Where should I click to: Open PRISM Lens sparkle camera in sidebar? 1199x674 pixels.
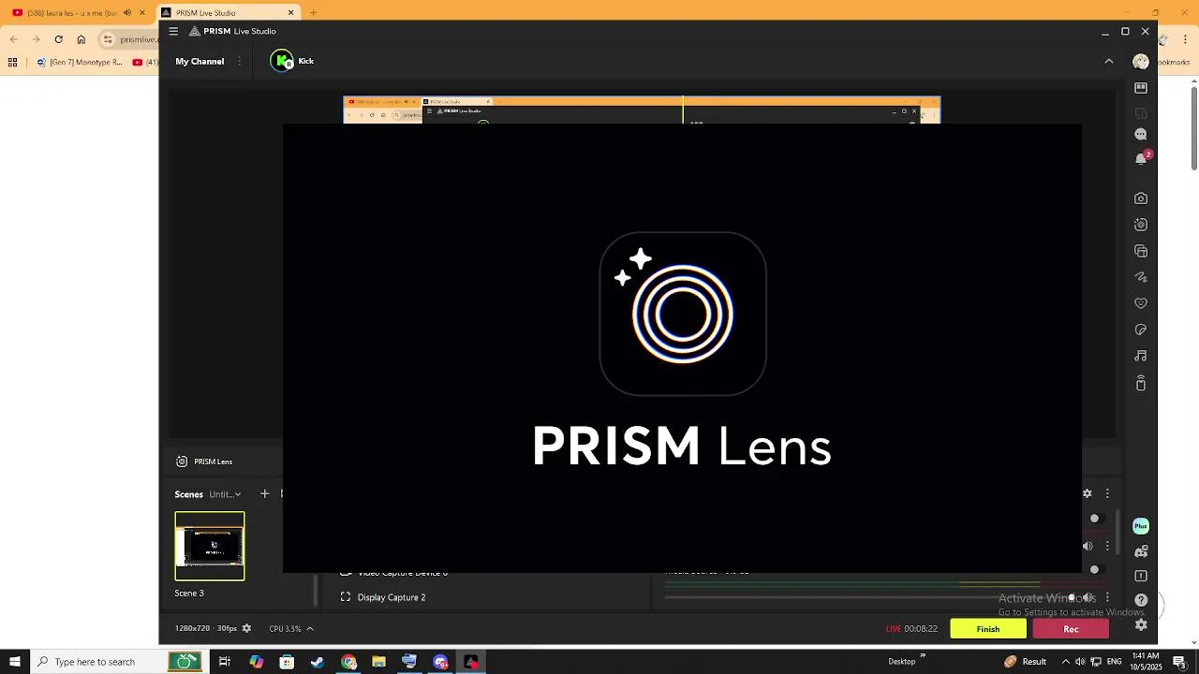1141,225
